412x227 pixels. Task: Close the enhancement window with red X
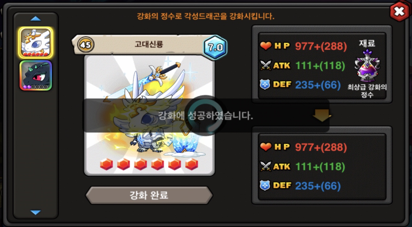(x=399, y=12)
